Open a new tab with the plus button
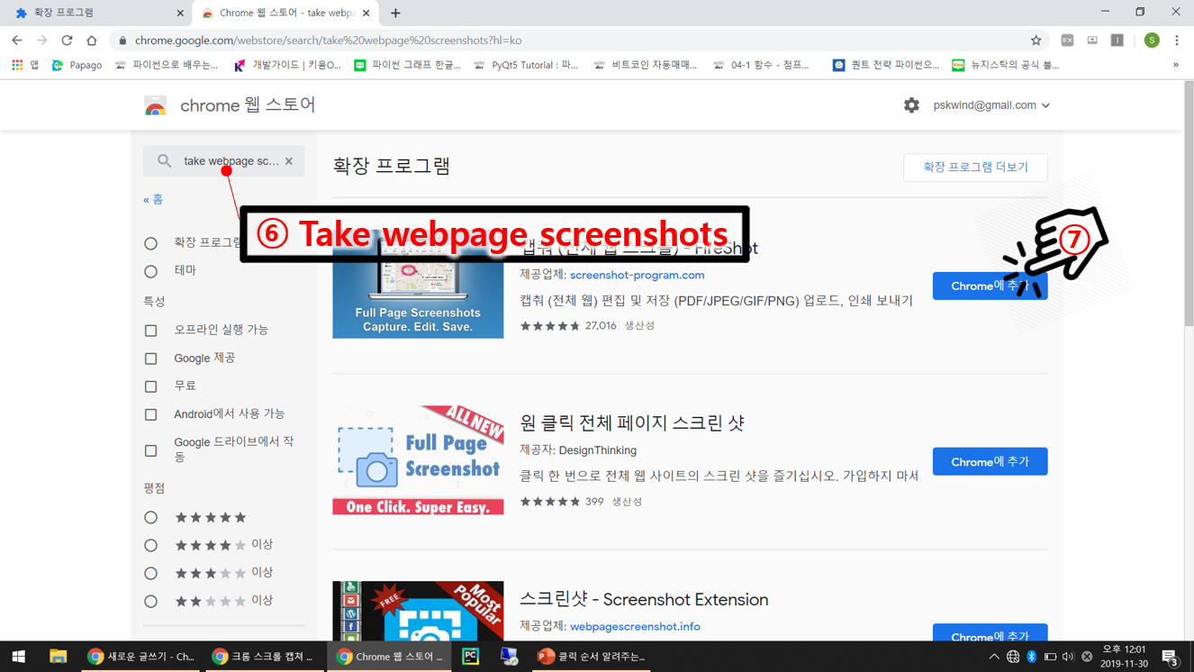Image resolution: width=1194 pixels, height=672 pixels. coord(395,14)
